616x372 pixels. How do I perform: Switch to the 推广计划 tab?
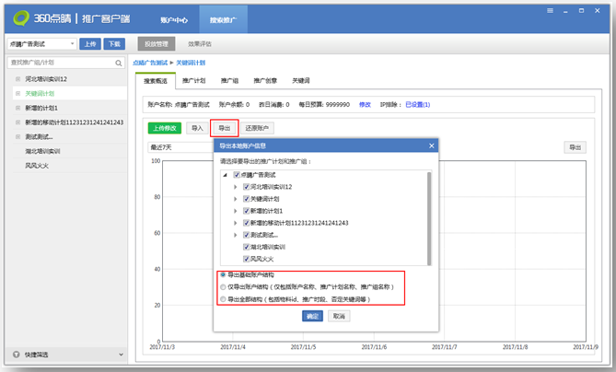pyautogui.click(x=193, y=81)
